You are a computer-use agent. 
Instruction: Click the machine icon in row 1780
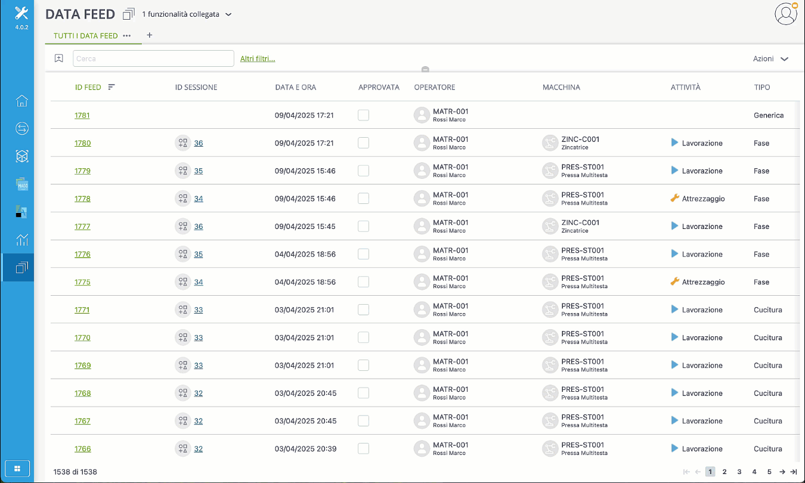550,143
